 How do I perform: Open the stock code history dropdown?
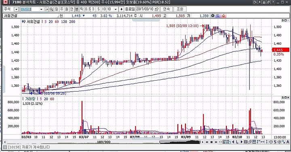coord(41,9)
